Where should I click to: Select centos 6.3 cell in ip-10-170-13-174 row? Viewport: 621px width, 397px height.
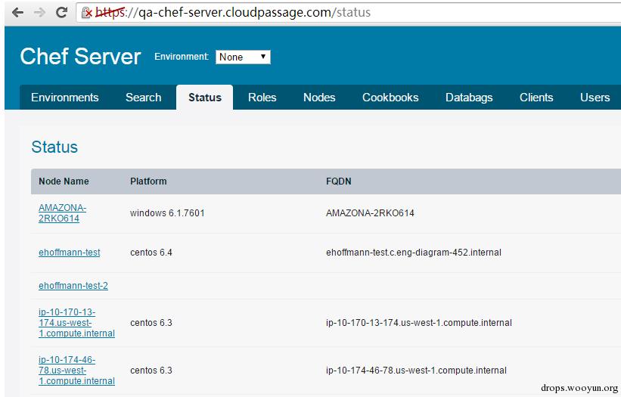tap(151, 323)
